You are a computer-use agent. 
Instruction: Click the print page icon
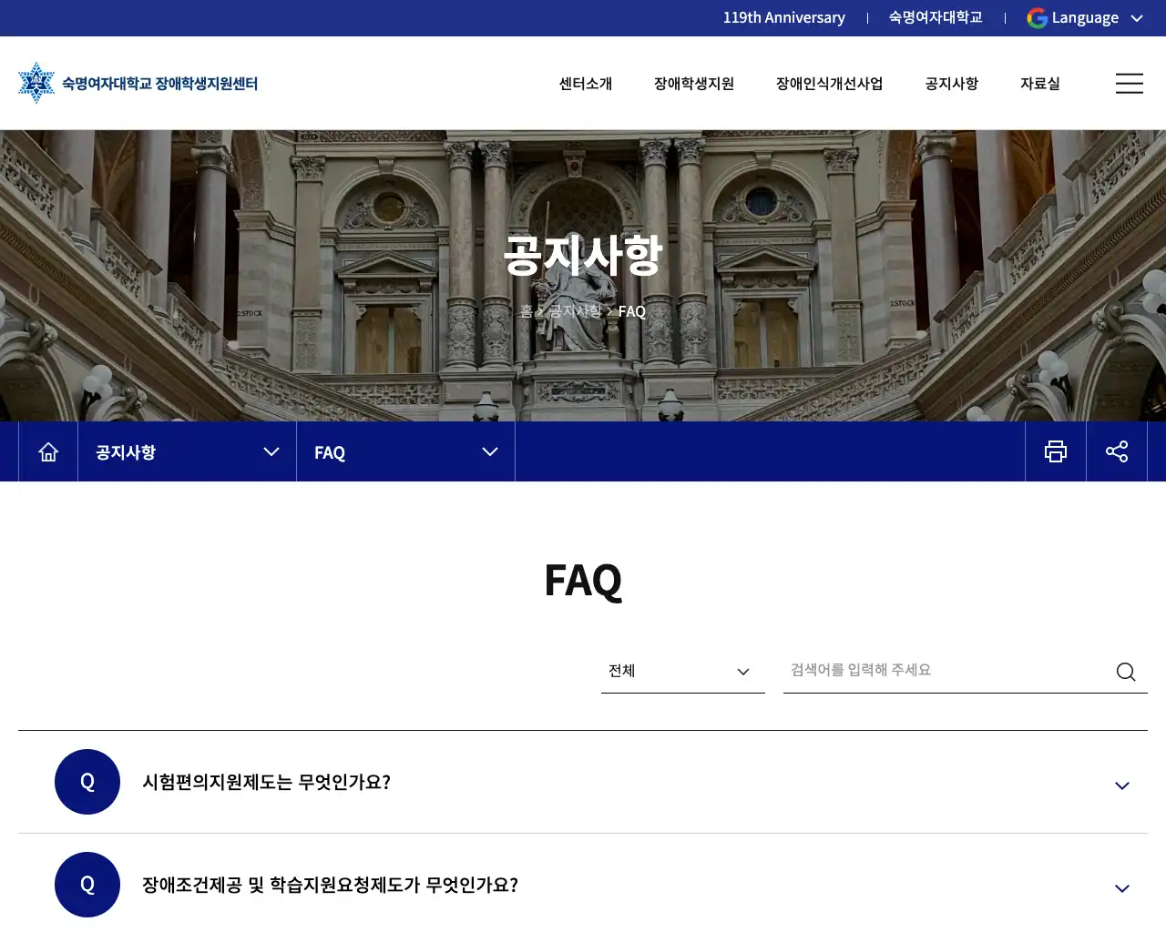click(1055, 451)
